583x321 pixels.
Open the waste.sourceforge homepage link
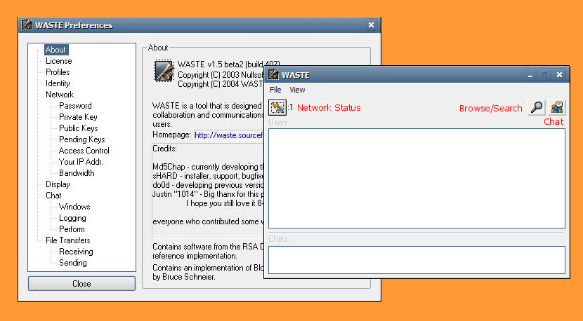click(x=229, y=135)
